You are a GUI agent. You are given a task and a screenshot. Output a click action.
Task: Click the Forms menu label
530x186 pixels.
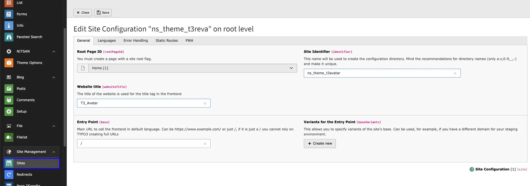(x=22, y=14)
